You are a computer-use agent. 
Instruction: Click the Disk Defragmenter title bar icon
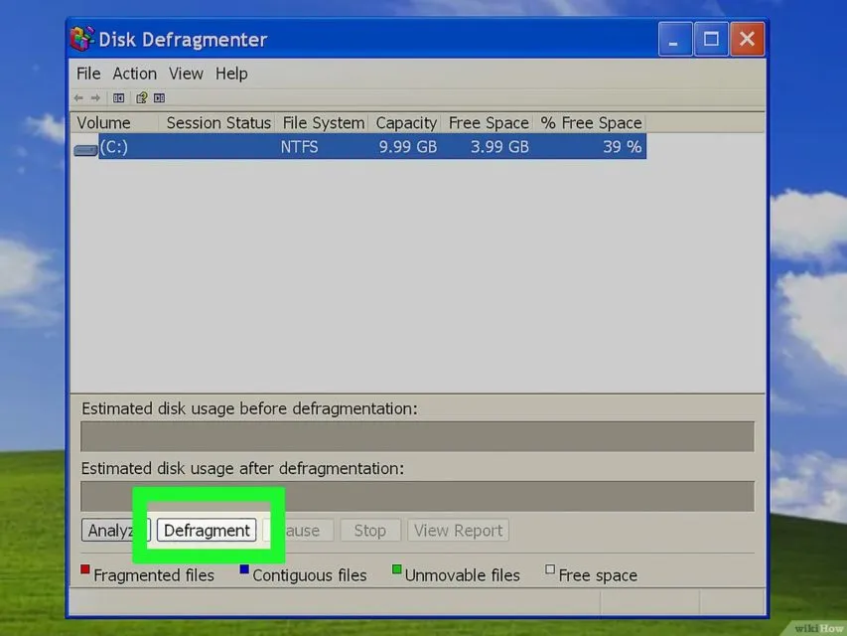pos(82,39)
